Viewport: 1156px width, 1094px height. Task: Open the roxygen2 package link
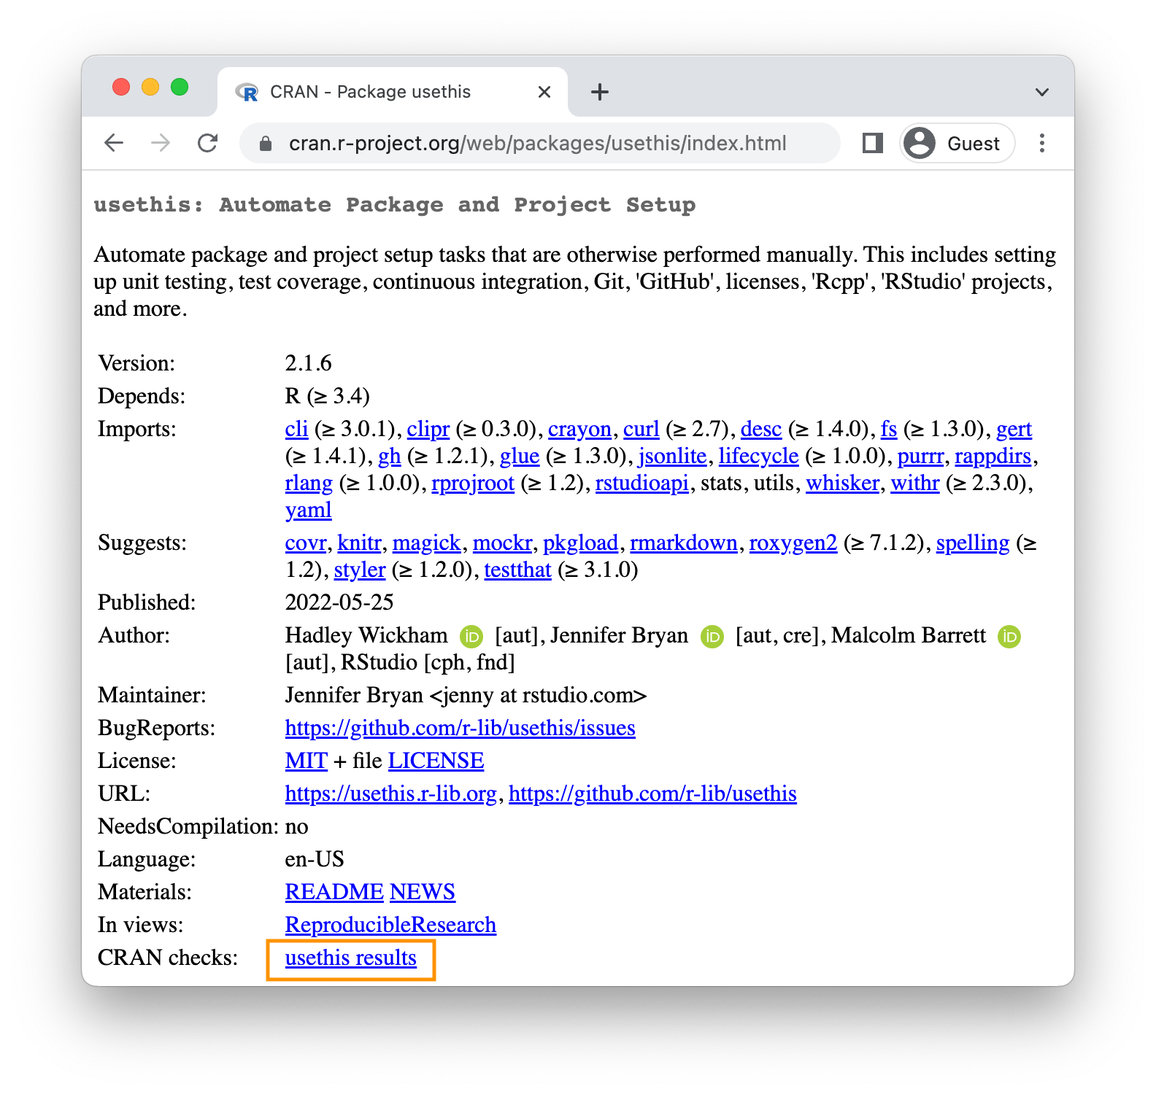pyautogui.click(x=793, y=543)
